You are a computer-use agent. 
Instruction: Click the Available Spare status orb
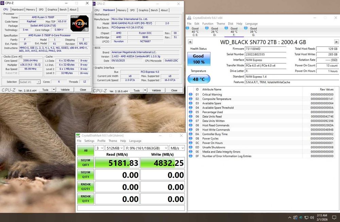pyautogui.click(x=191, y=103)
